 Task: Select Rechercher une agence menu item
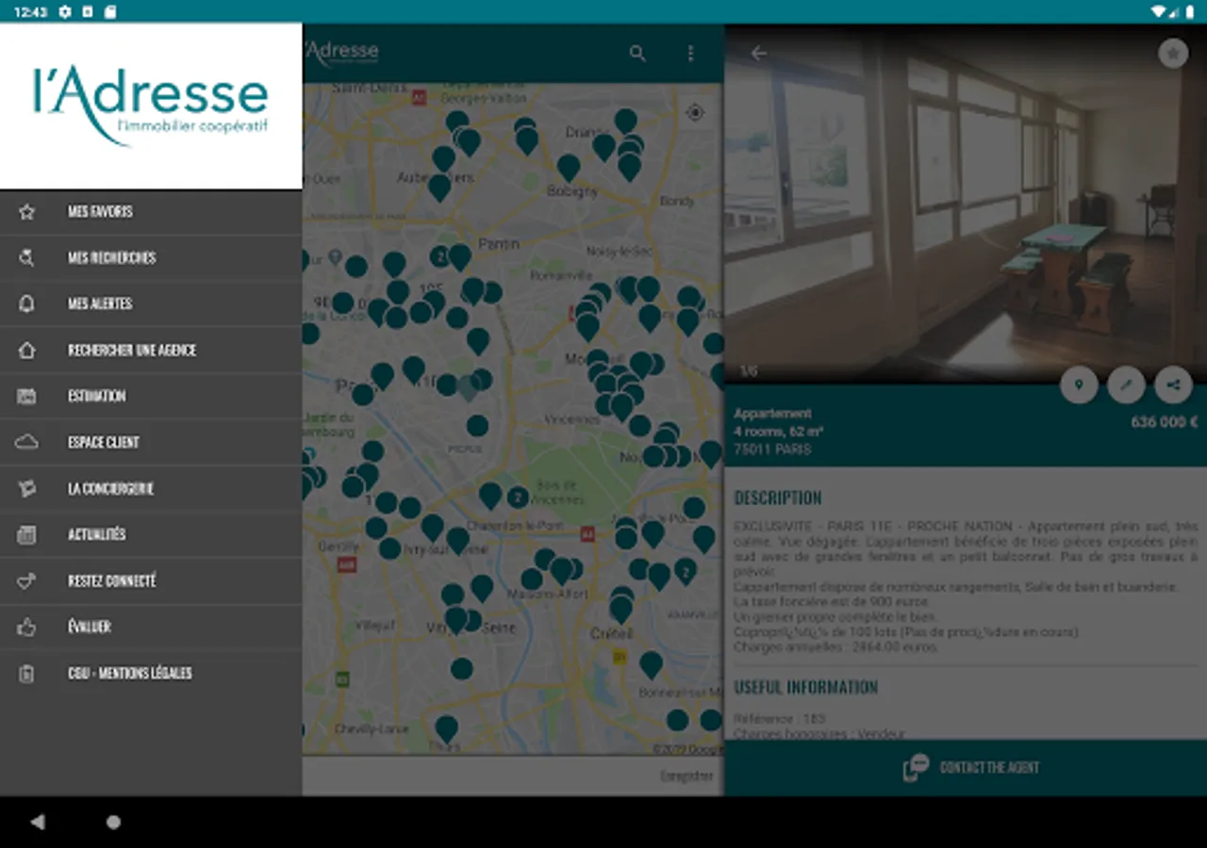[151, 351]
